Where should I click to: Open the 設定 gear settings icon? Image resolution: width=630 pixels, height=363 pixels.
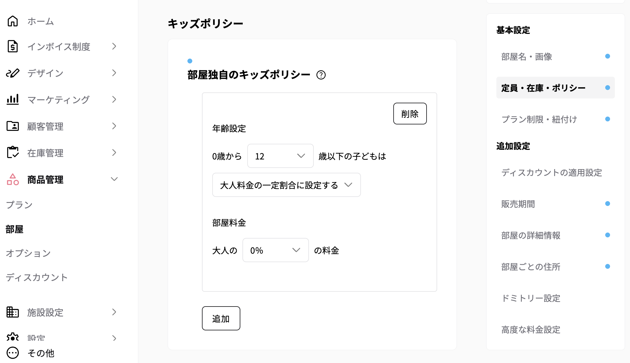pyautogui.click(x=12, y=337)
